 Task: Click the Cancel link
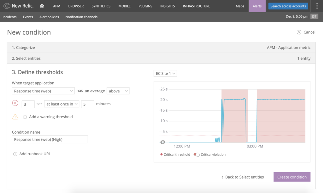pyautogui.click(x=309, y=32)
